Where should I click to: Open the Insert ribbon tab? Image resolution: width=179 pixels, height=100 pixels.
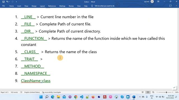(x=19, y=6)
